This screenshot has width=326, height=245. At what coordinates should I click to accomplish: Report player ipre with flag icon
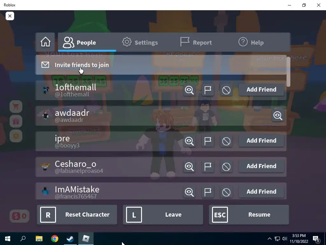pyautogui.click(x=208, y=141)
